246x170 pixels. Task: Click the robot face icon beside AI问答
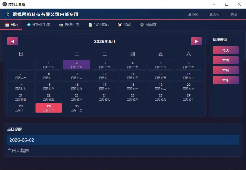pos(142,25)
